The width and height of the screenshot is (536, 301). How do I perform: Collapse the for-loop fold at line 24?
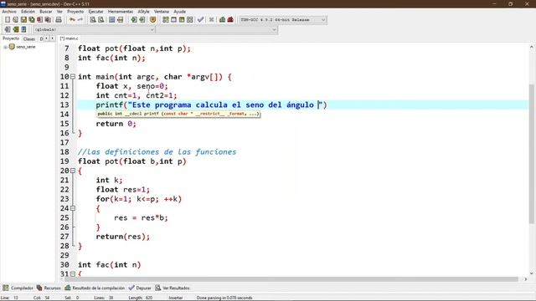point(73,208)
